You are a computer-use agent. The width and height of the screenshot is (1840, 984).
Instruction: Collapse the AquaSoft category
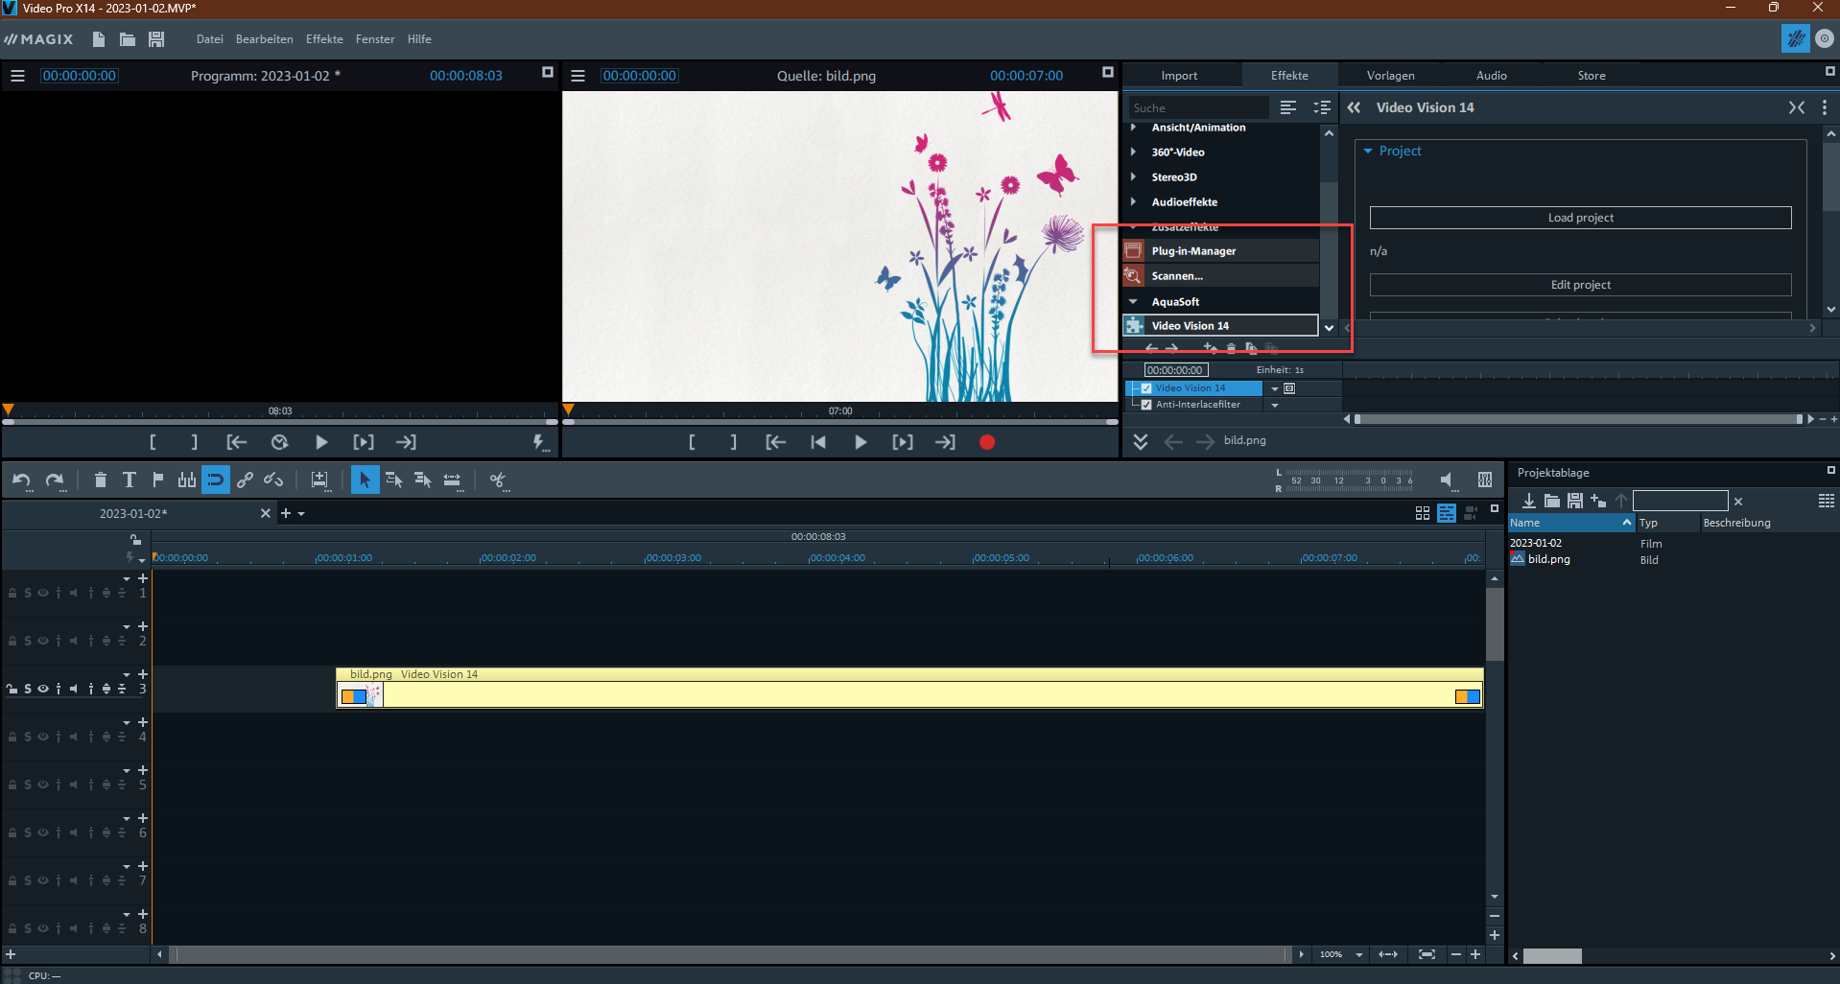(x=1134, y=302)
